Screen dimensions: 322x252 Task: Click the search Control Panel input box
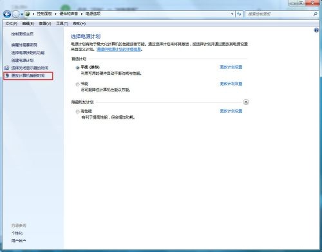[x=279, y=14]
